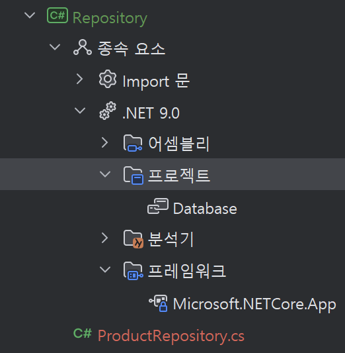The width and height of the screenshot is (345, 353).
Task: Select the Import 문 label
Action: click(156, 81)
